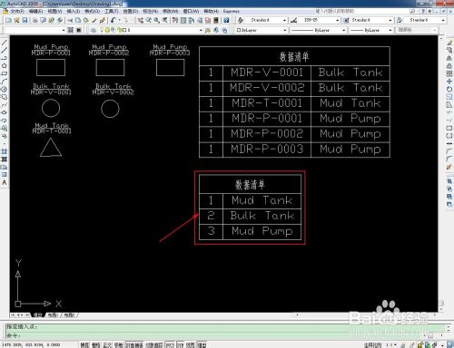The width and height of the screenshot is (454, 348).
Task: Create a new drawing with the New icon
Action: coord(8,20)
